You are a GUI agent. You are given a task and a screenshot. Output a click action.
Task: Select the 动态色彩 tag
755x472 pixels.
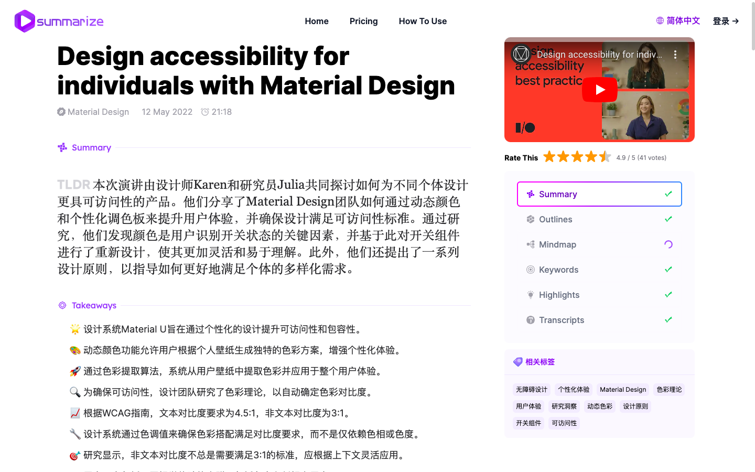click(x=600, y=406)
